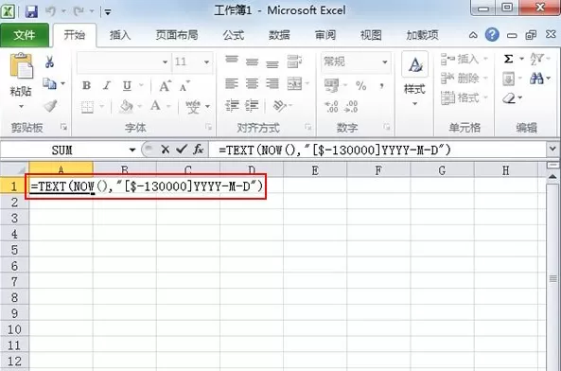This screenshot has height=371, width=561.
Task: Click the text Orientation icon
Action: 279,106
